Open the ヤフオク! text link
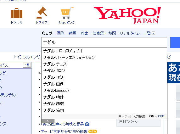180x134 pixels. [x=42, y=22]
